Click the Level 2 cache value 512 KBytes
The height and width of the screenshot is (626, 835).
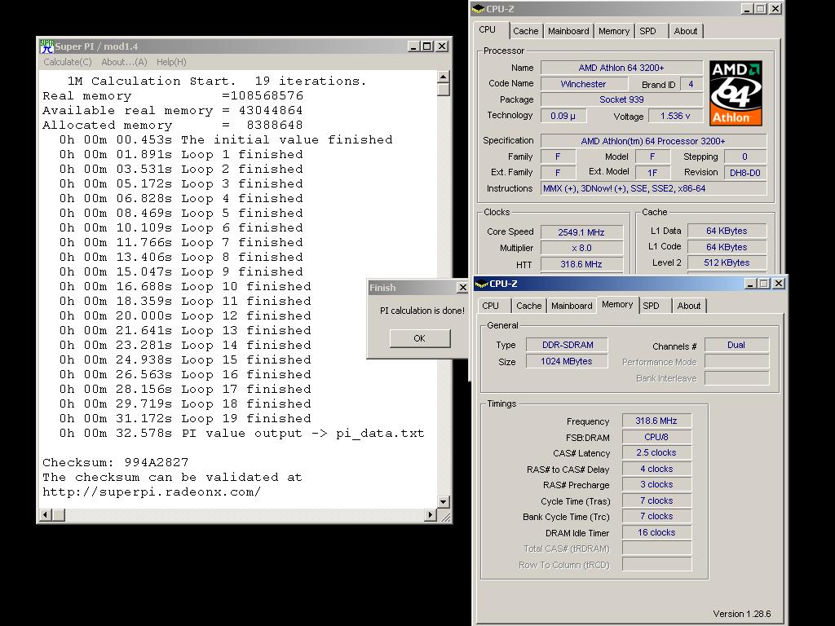pyautogui.click(x=727, y=262)
